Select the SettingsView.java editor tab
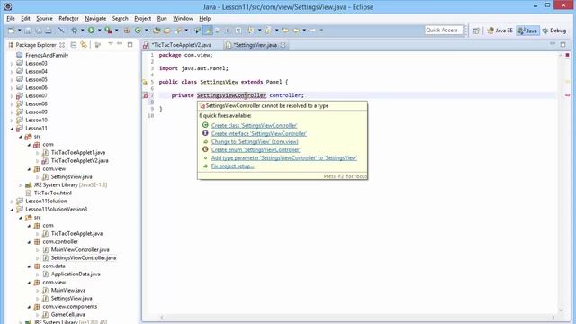576x324 pixels. pos(256,45)
